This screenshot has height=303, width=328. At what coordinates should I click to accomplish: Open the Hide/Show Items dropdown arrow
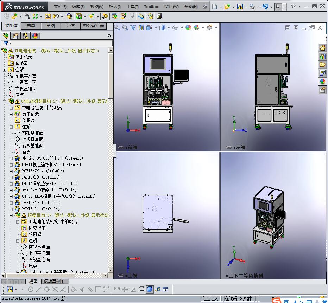pos(182,27)
